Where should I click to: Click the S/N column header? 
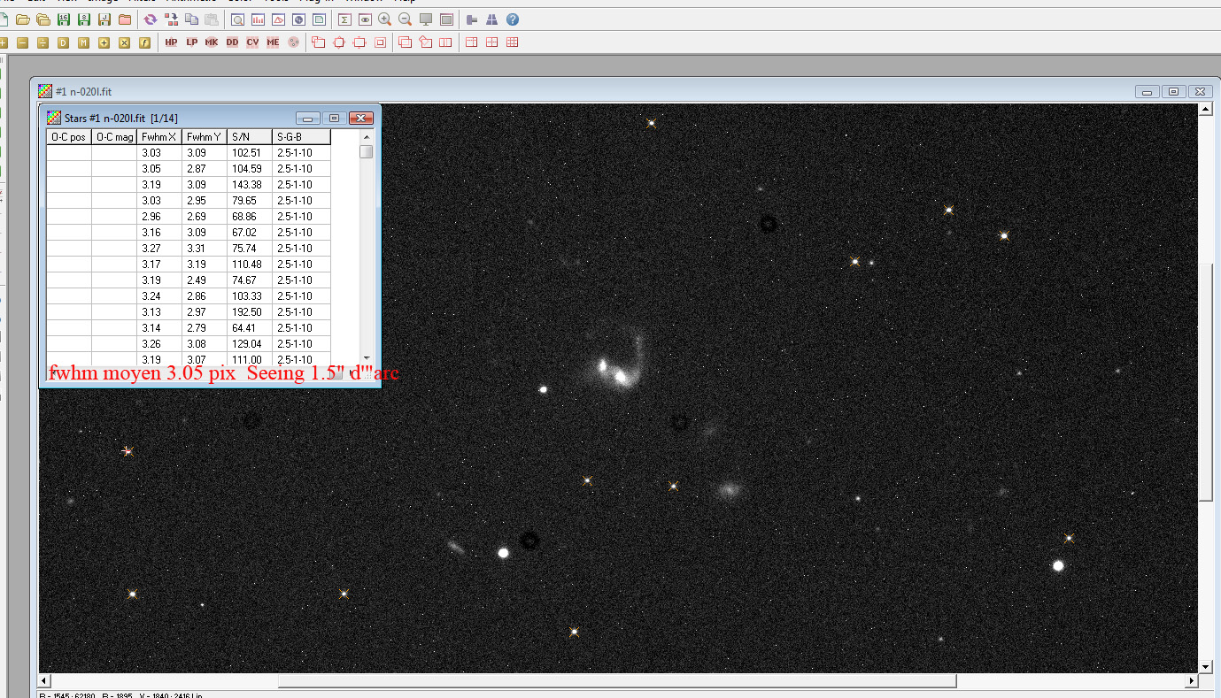(x=251, y=137)
